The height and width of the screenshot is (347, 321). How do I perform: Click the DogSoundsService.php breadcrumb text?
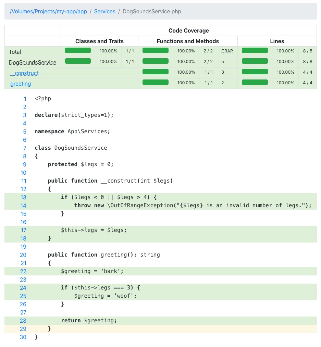(x=152, y=11)
